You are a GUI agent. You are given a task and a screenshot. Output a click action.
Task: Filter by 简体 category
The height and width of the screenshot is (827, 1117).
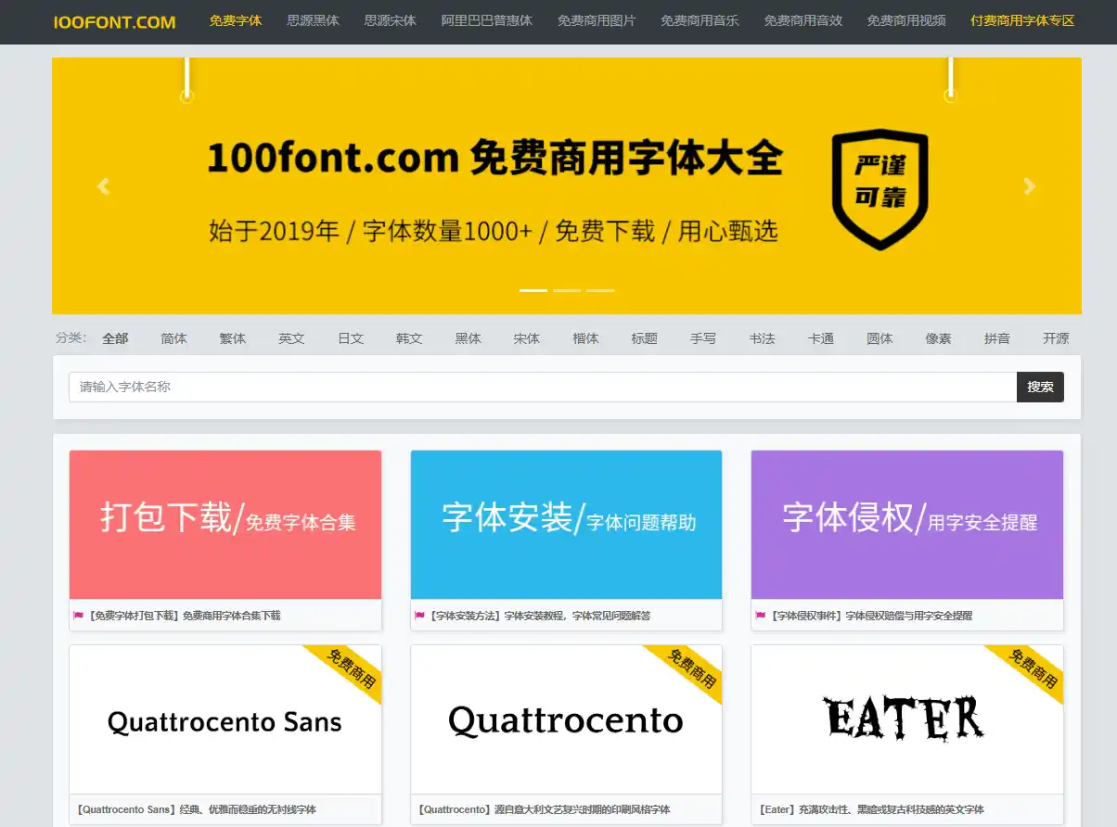tap(173, 338)
